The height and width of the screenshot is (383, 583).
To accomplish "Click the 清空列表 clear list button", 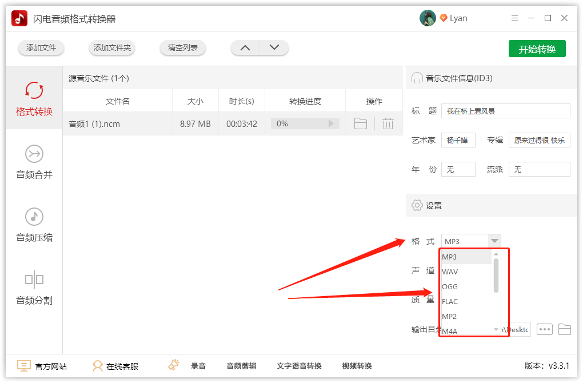I will pos(182,48).
